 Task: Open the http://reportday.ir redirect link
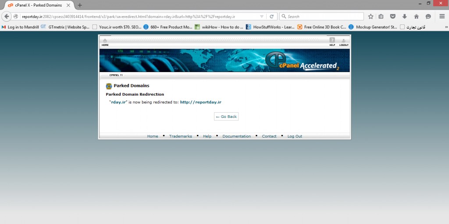200,102
